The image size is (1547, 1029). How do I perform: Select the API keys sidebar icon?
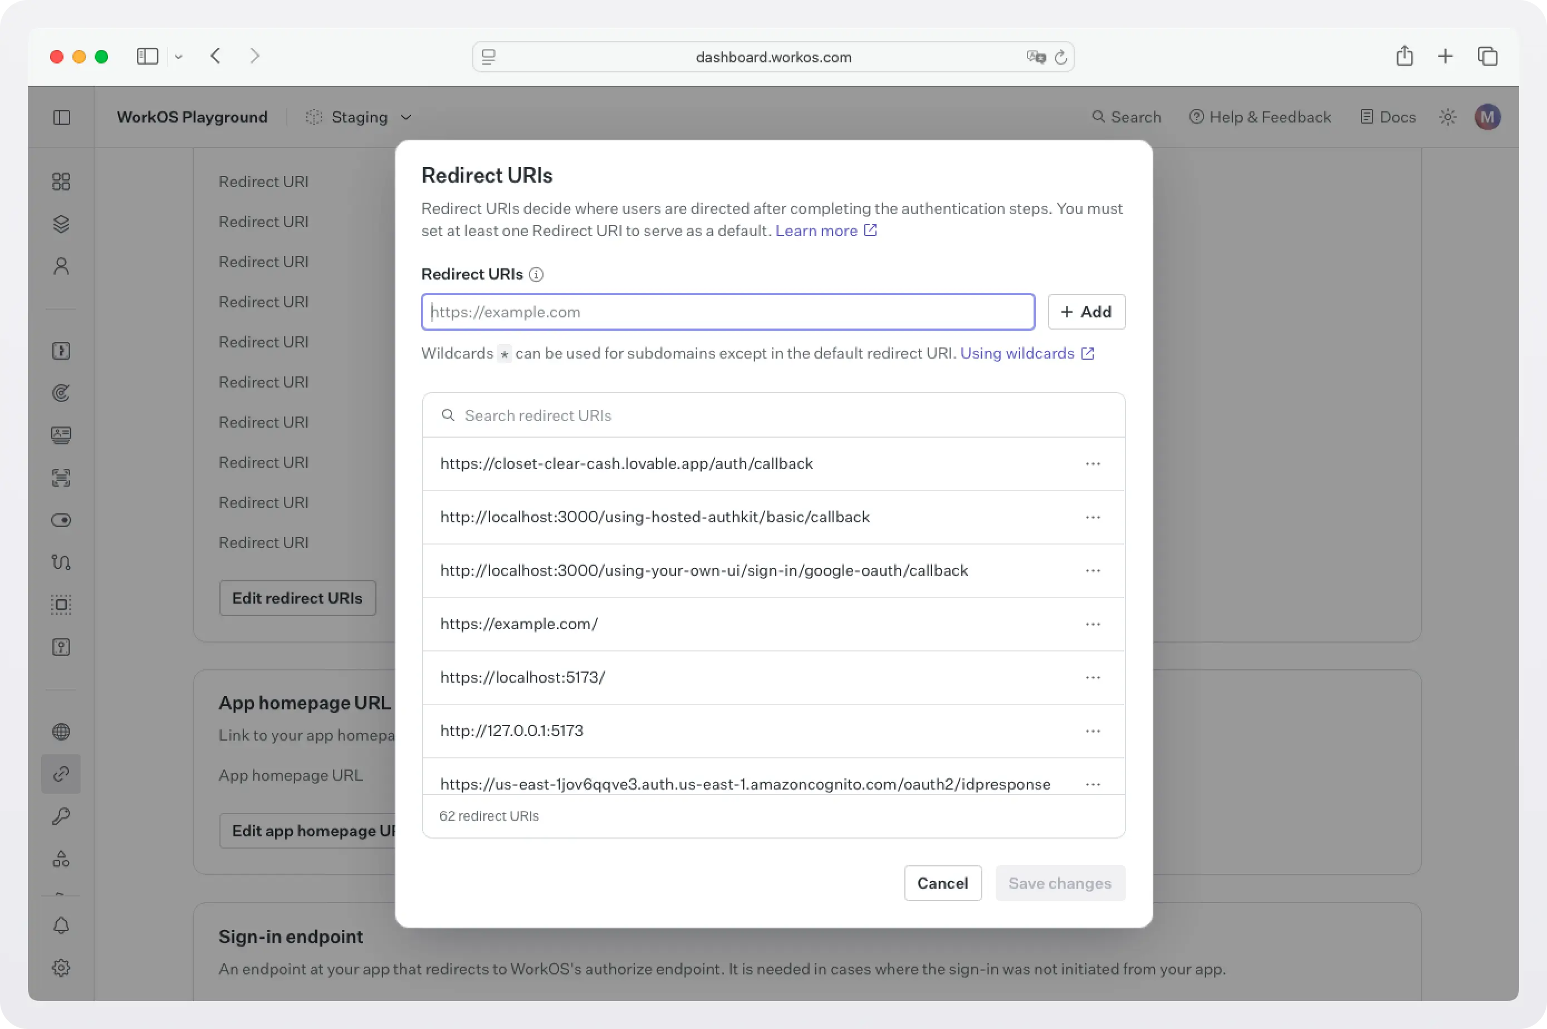(61, 816)
